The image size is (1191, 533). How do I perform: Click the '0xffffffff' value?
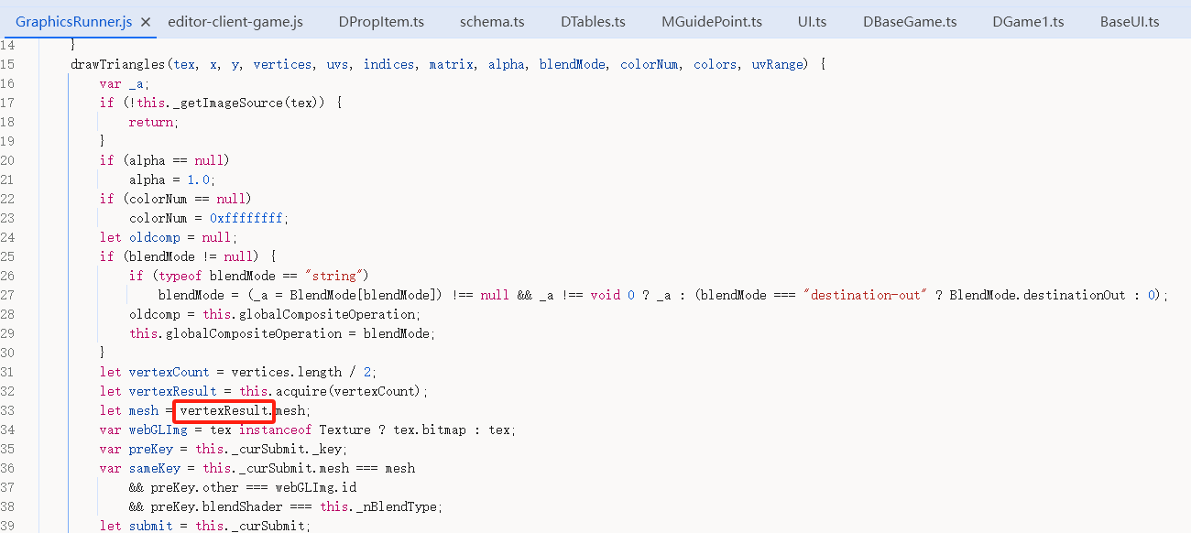click(x=246, y=218)
